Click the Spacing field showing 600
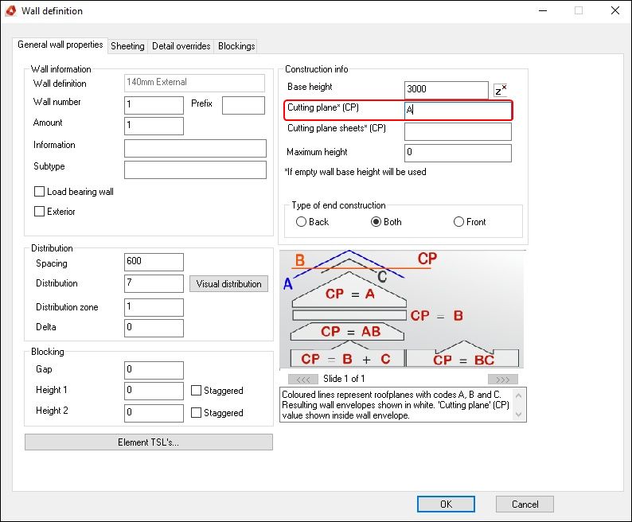The image size is (632, 522). click(x=154, y=262)
